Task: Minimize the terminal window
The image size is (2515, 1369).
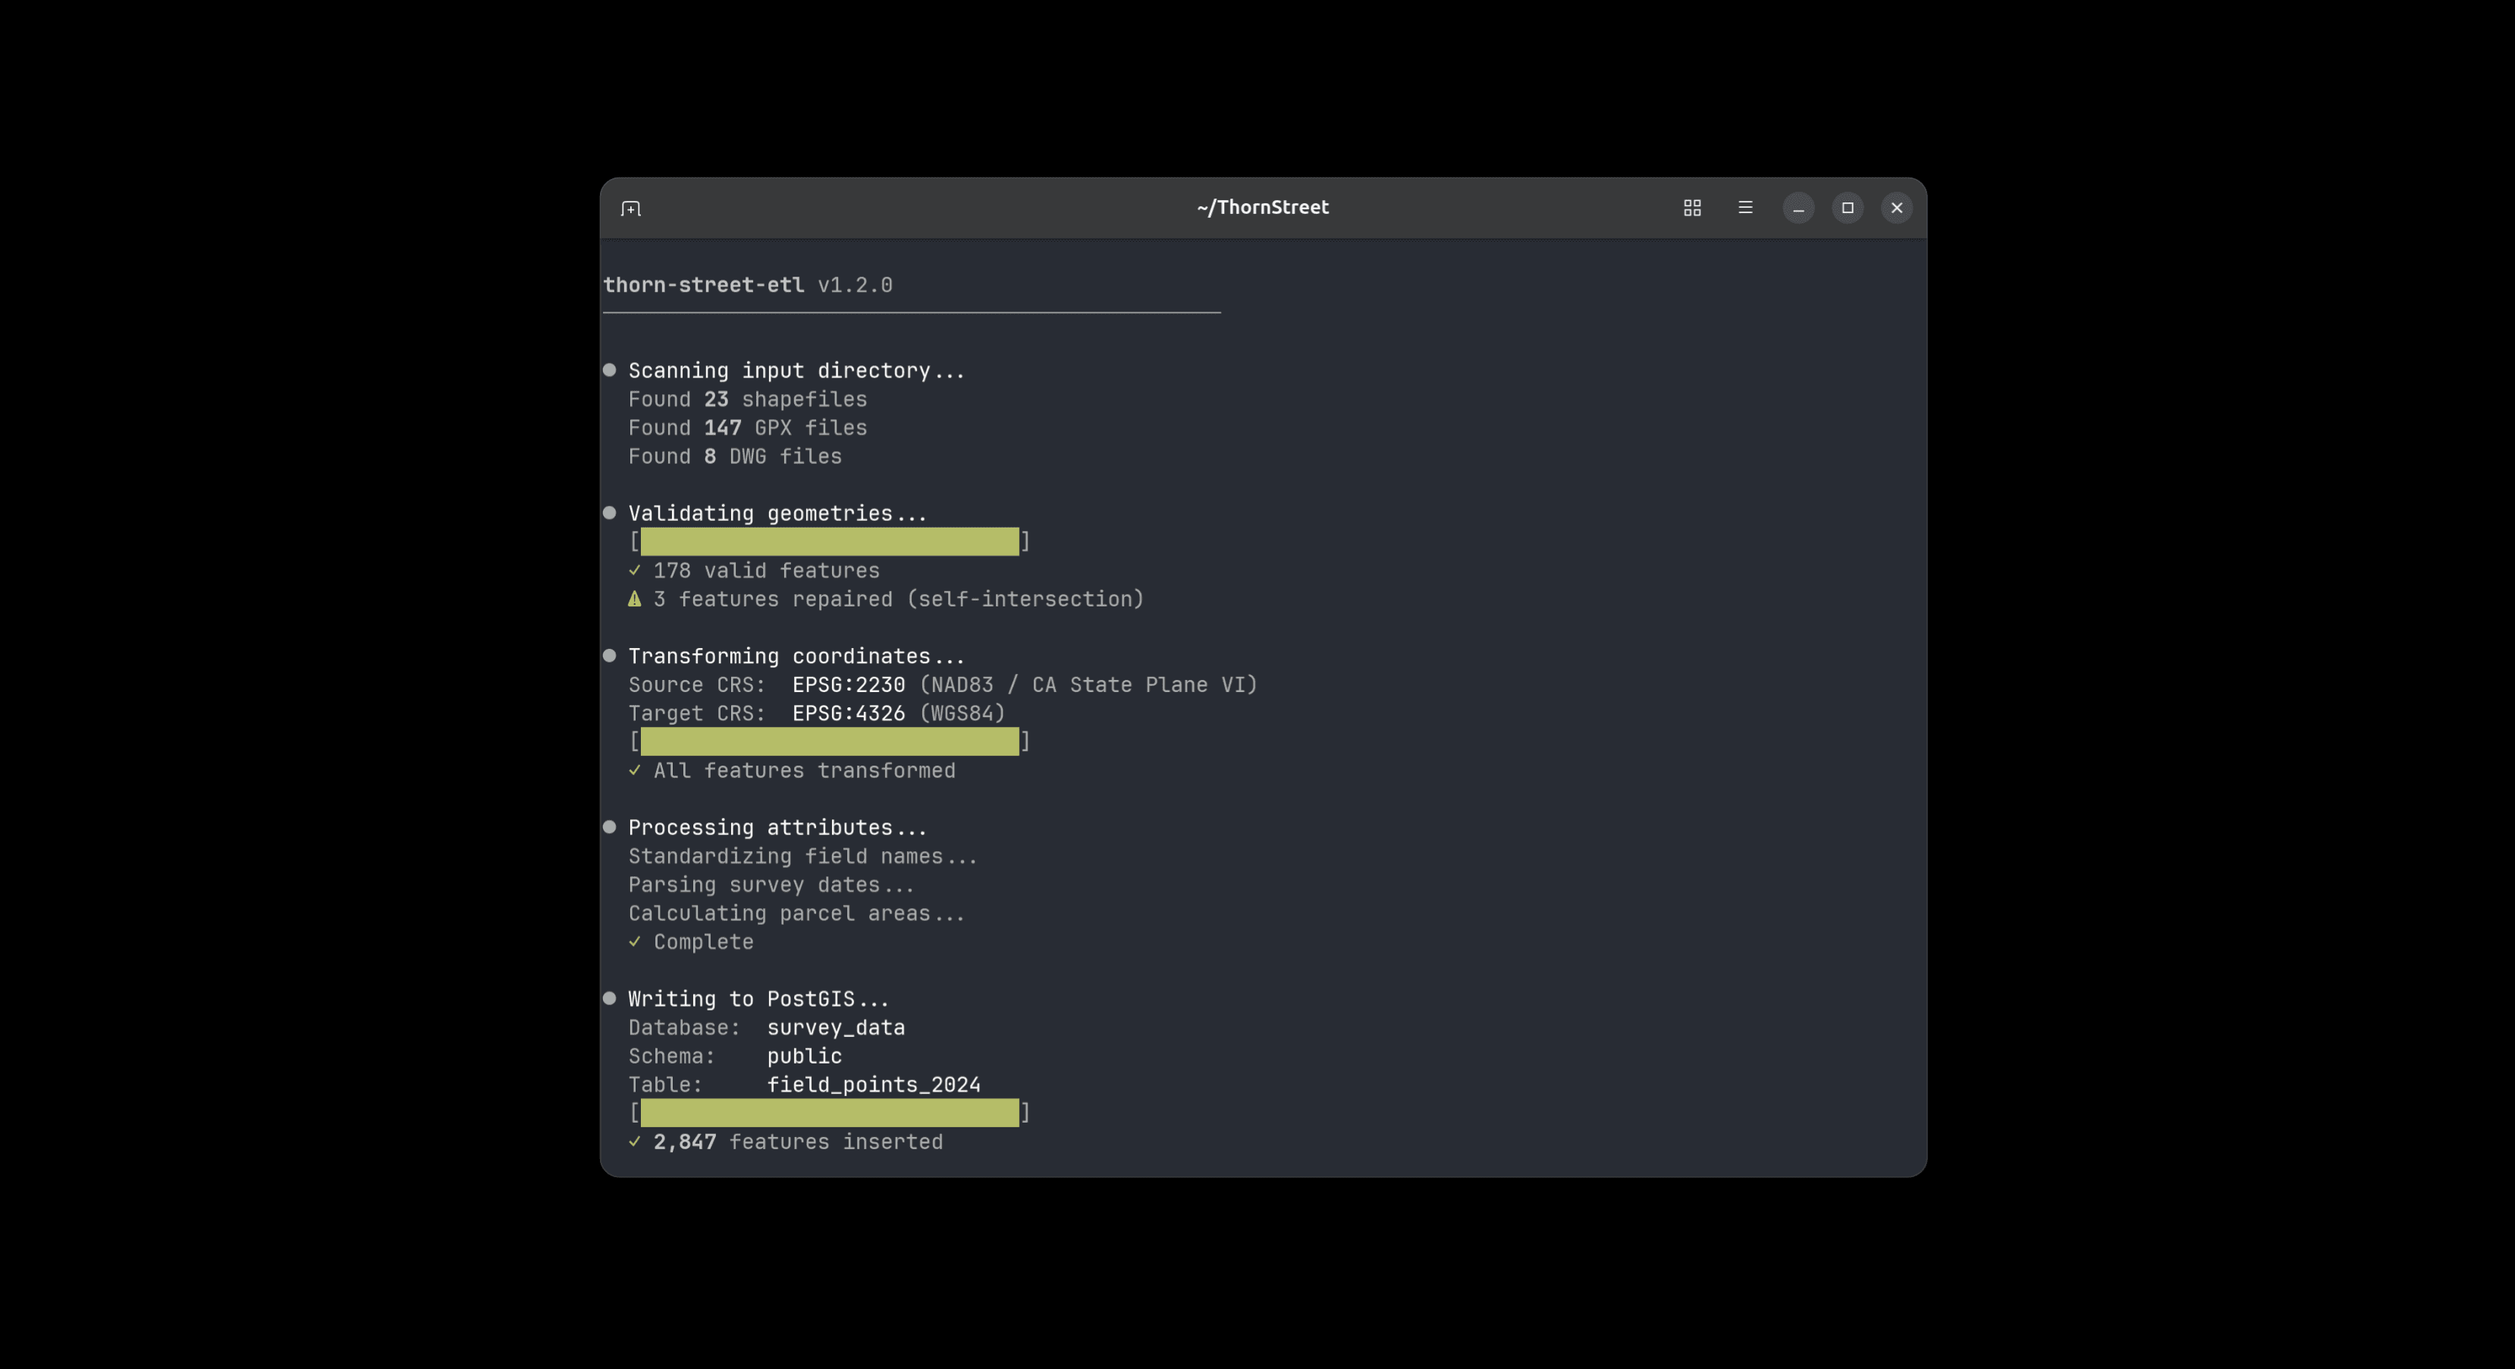Action: point(1798,208)
